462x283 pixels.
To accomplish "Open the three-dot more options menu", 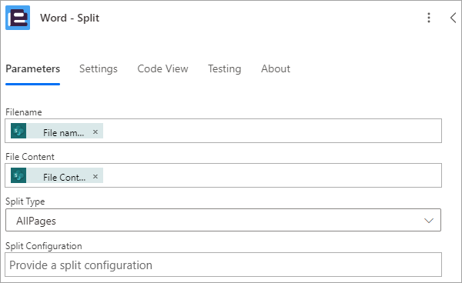I will [x=429, y=18].
